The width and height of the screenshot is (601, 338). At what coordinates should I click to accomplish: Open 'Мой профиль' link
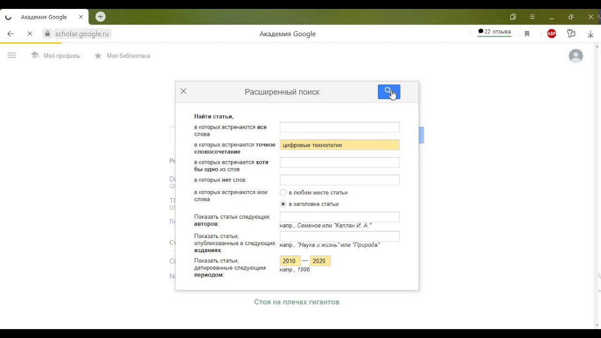click(55, 55)
